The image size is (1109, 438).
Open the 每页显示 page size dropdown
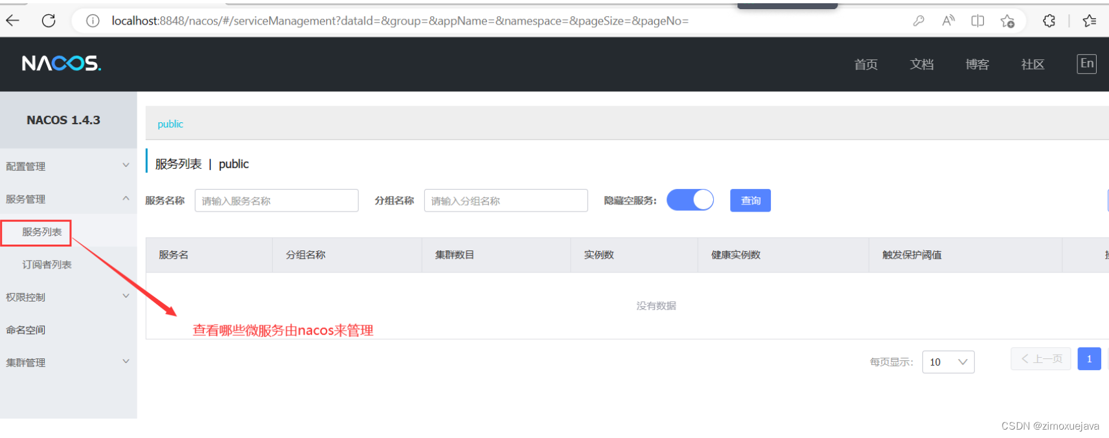pos(948,362)
